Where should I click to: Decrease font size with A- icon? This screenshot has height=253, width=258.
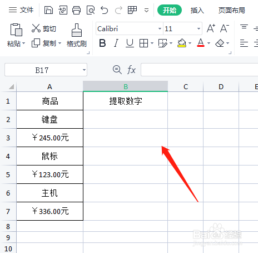point(225,28)
